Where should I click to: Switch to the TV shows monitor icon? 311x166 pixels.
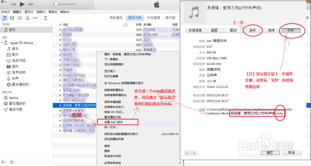(20, 18)
